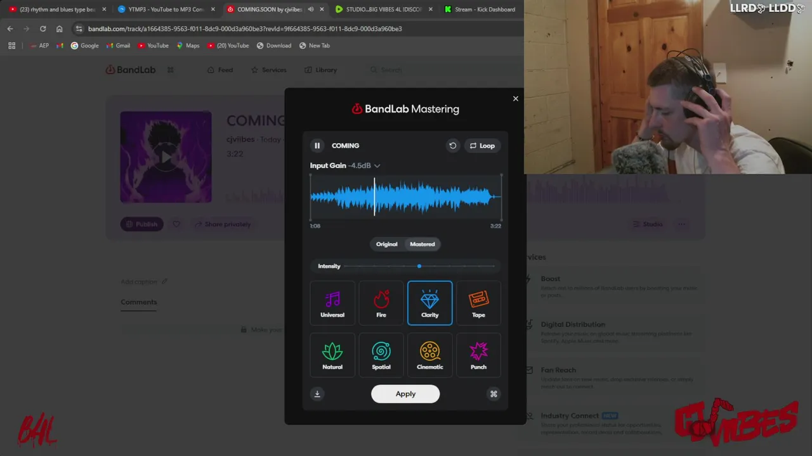Open Google bookmark

84,46
